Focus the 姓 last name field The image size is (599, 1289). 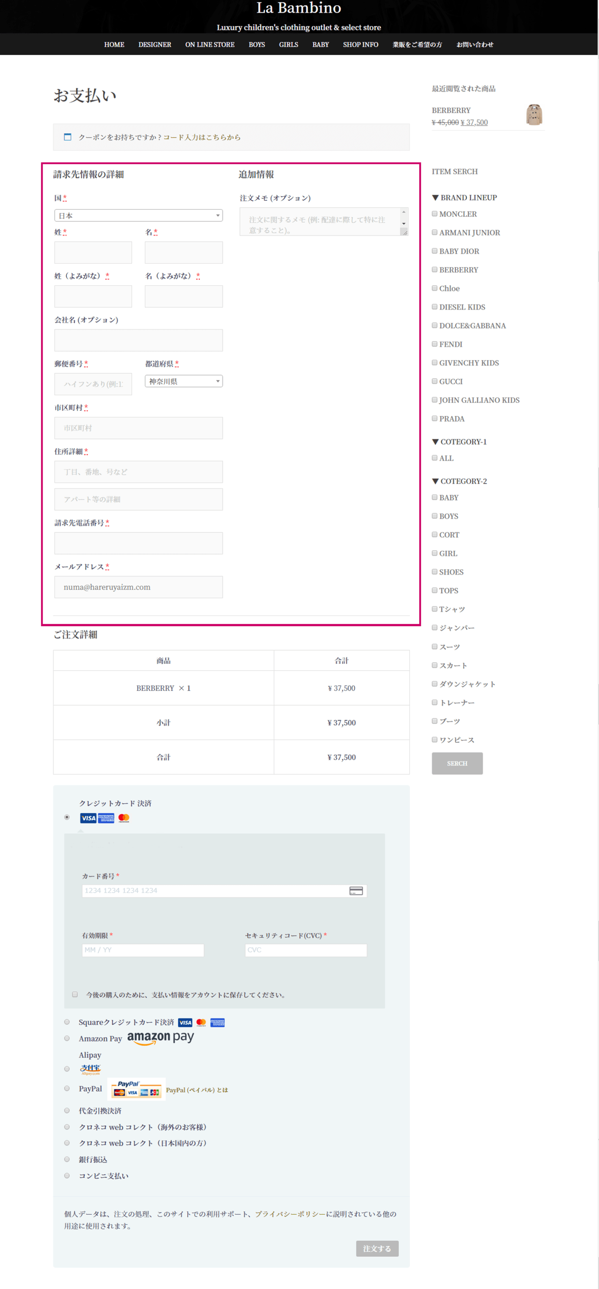pos(93,253)
